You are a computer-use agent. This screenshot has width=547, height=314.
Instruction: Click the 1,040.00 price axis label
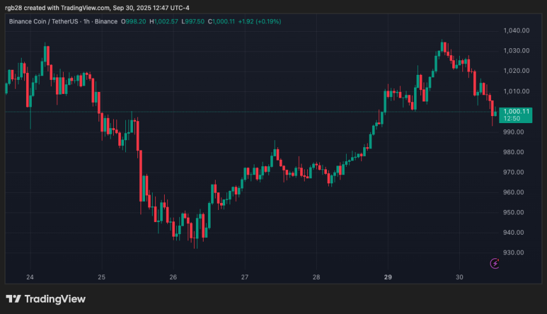pyautogui.click(x=516, y=30)
